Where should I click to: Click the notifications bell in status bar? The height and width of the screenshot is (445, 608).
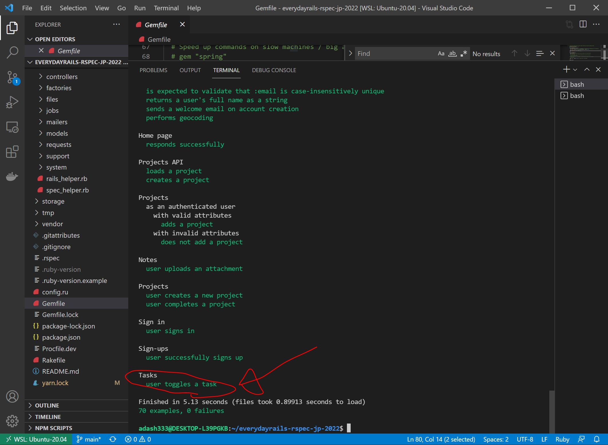597,439
